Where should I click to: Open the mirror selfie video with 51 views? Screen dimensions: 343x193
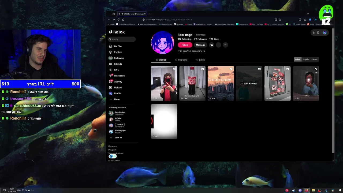coord(164,83)
